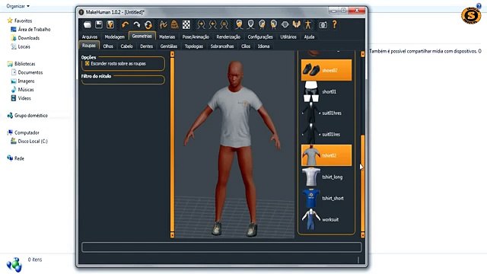The width and height of the screenshot is (487, 274).
Task: Open the Materiais tab
Action: pos(167,37)
